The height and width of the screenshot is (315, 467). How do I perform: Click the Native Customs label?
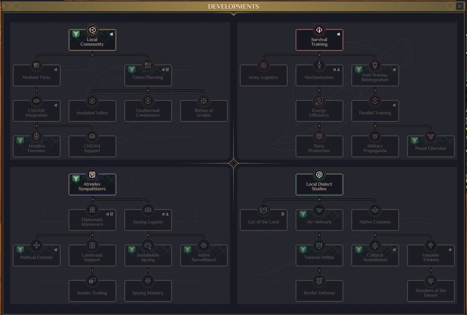[x=375, y=222]
